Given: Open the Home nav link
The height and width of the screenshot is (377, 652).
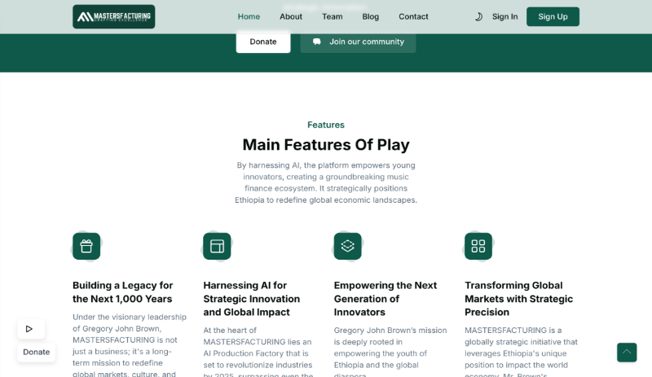Looking at the screenshot, I should pyautogui.click(x=249, y=16).
